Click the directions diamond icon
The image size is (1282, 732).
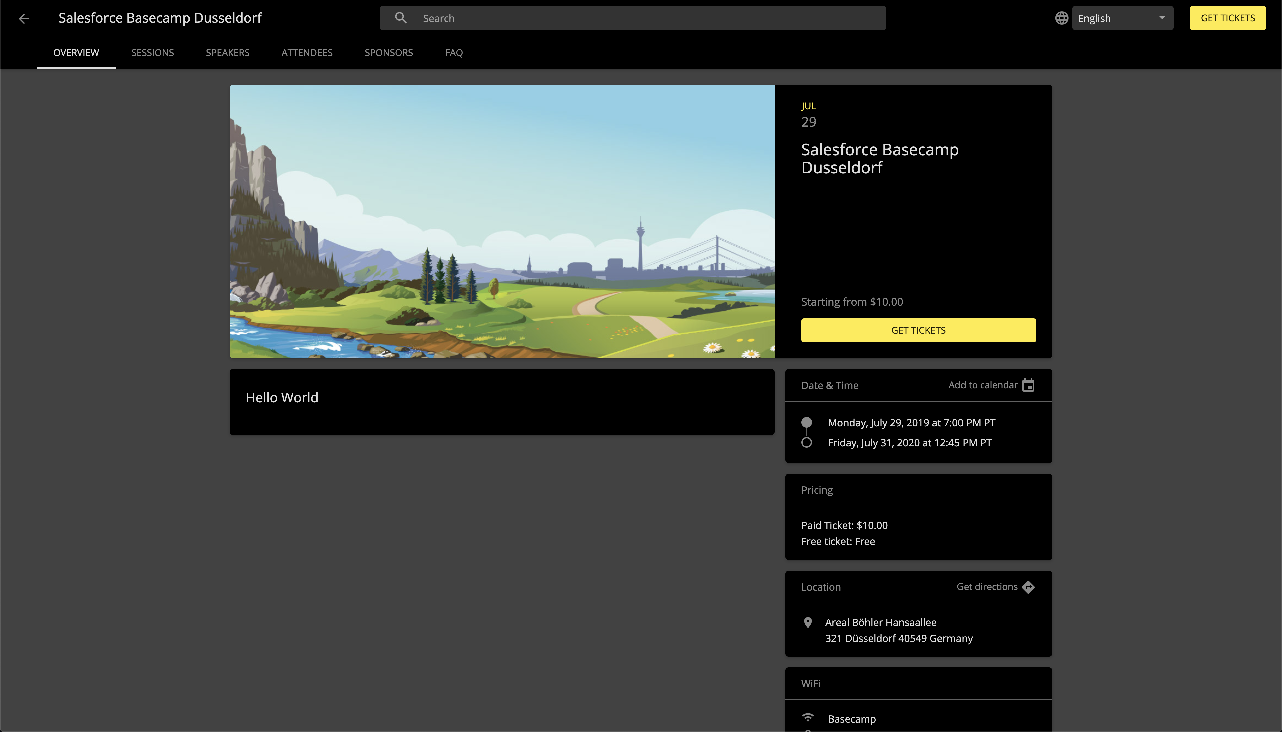point(1028,587)
